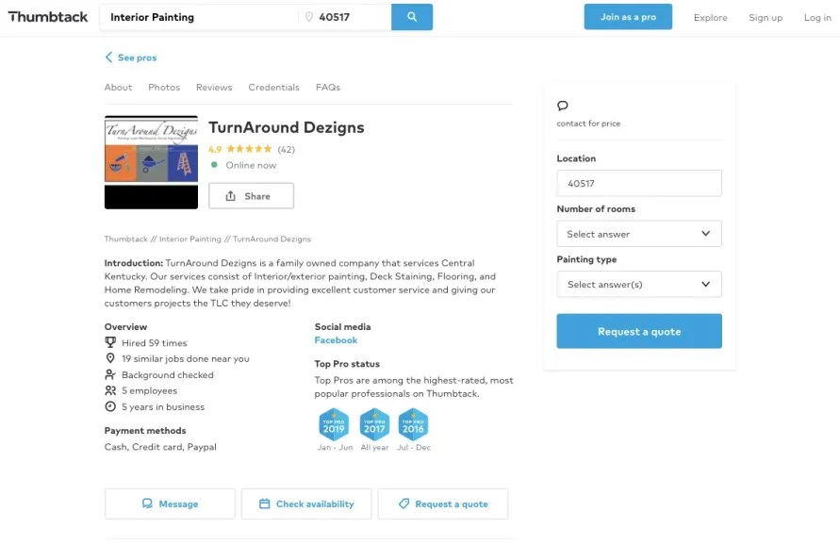This screenshot has height=545, width=840.
Task: Open the Painting type dropdown
Action: (x=639, y=284)
